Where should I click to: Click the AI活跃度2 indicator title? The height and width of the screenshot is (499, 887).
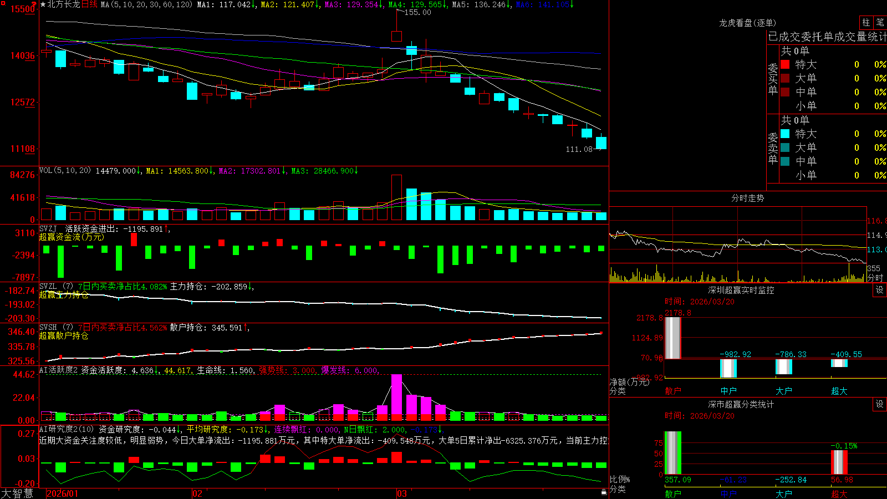tap(59, 370)
